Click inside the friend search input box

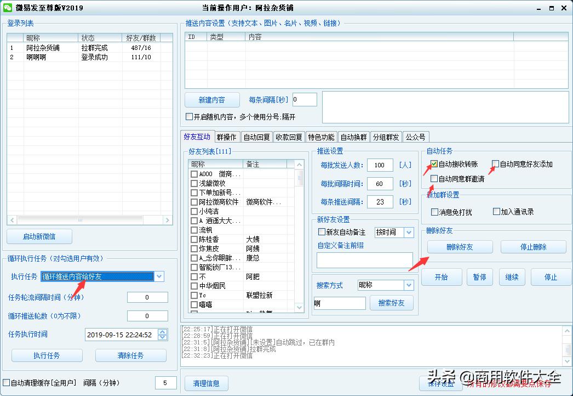point(339,303)
